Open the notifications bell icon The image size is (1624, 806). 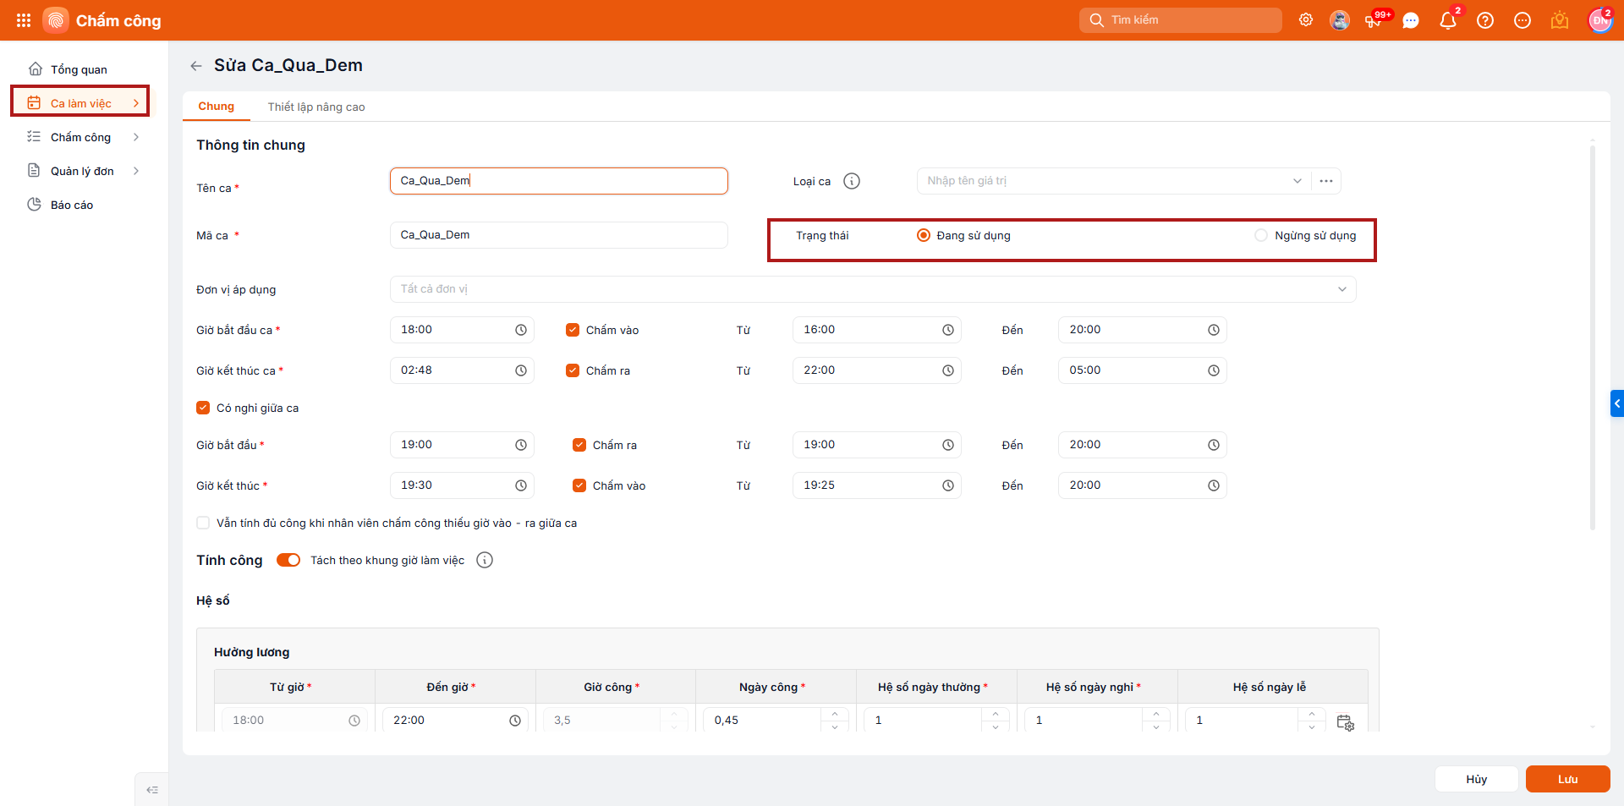(1448, 20)
